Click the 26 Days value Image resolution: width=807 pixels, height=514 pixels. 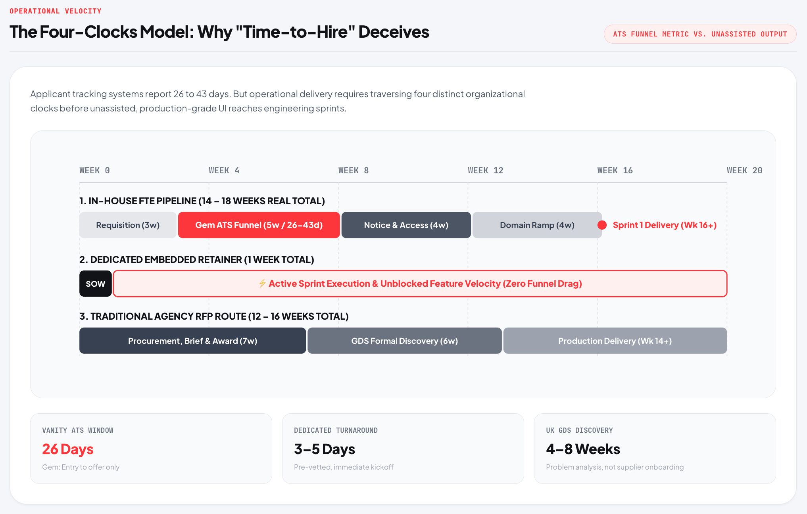pos(68,449)
